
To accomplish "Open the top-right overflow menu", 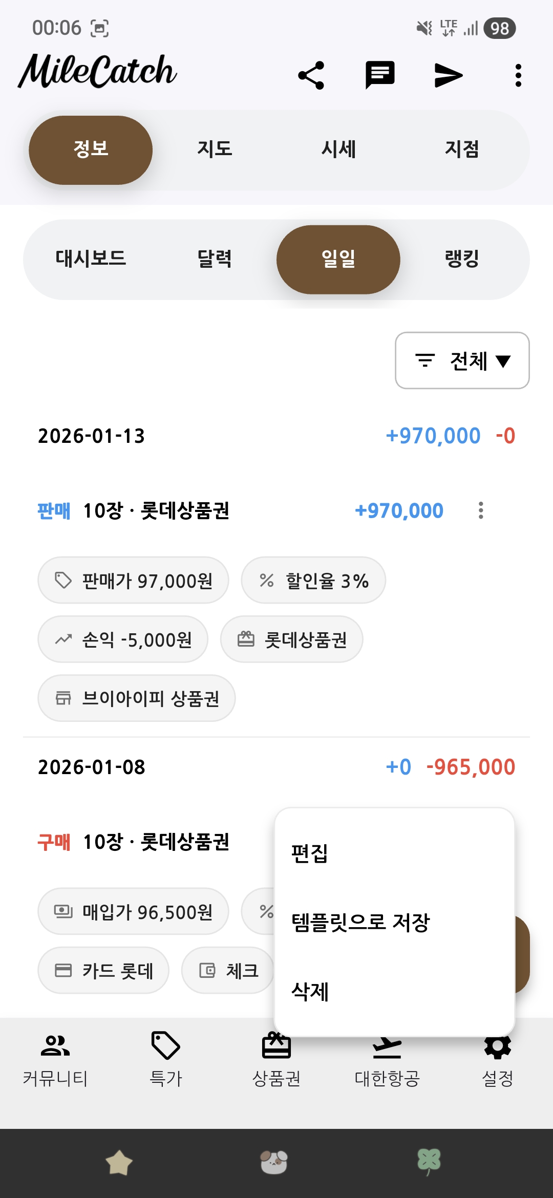I will coord(518,75).
